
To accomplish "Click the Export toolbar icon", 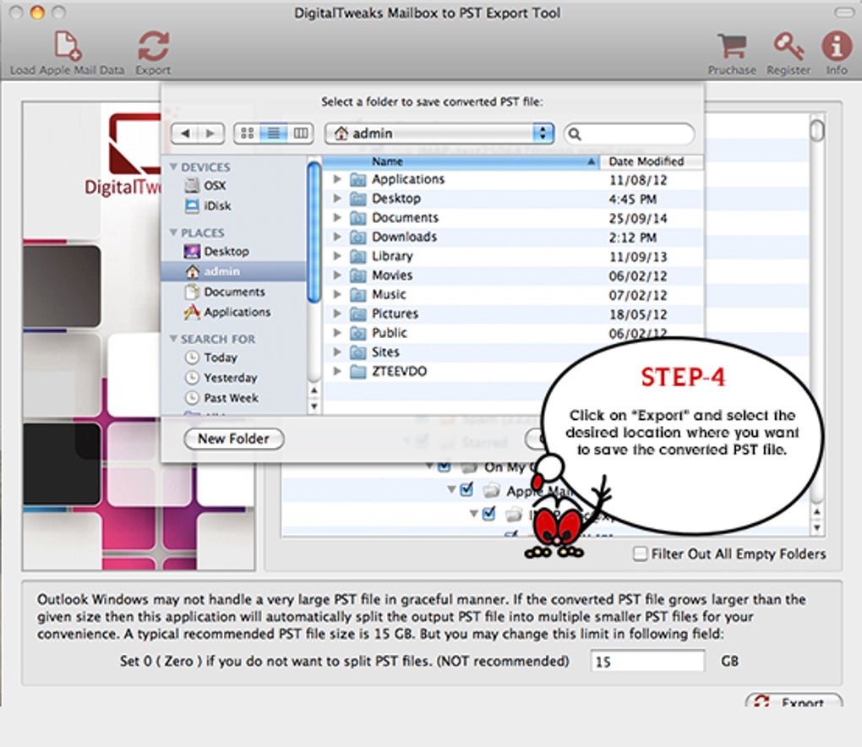I will (x=153, y=46).
